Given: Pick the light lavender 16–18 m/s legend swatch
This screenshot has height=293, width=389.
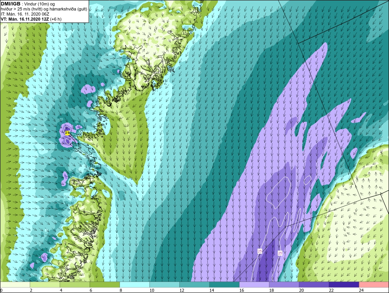Looking at the screenshot, I should point(254,284).
